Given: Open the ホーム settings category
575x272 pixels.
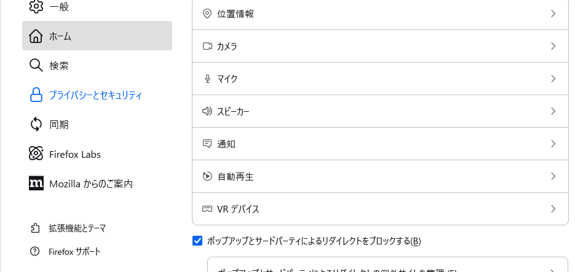Looking at the screenshot, I should coord(97,36).
